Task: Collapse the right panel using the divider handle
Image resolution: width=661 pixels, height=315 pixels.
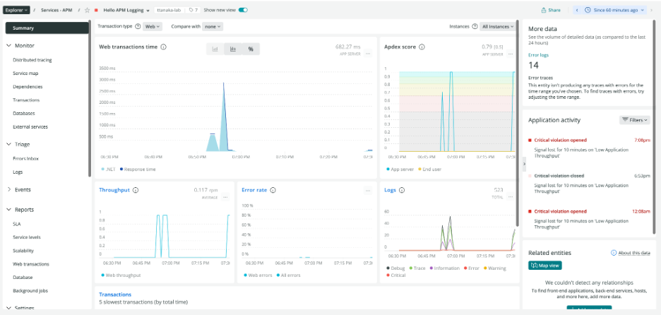Action: pyautogui.click(x=523, y=162)
